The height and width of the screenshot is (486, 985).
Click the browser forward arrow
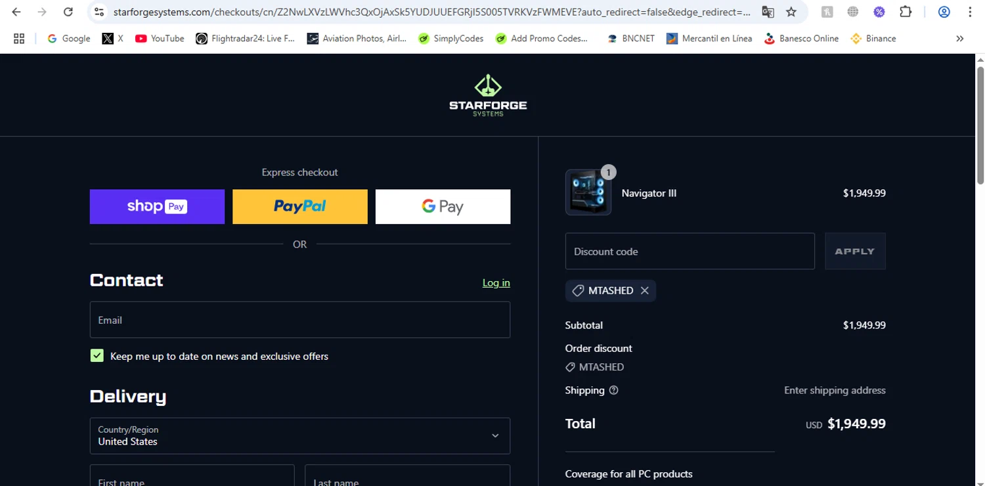pyautogui.click(x=42, y=12)
